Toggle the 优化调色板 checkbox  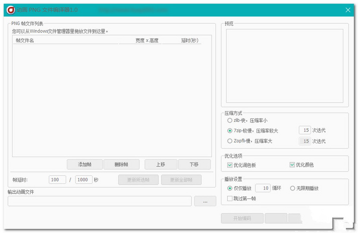pyautogui.click(x=242, y=165)
